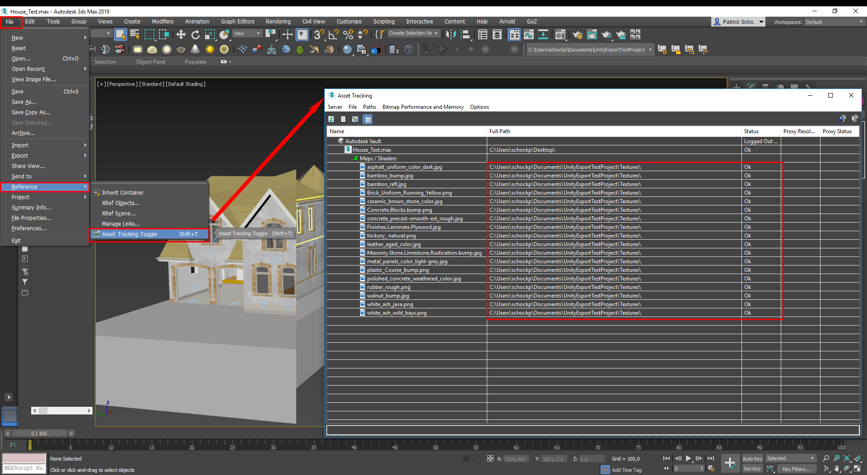
Task: Activate the Select and Rotate tool
Action: 195,34
